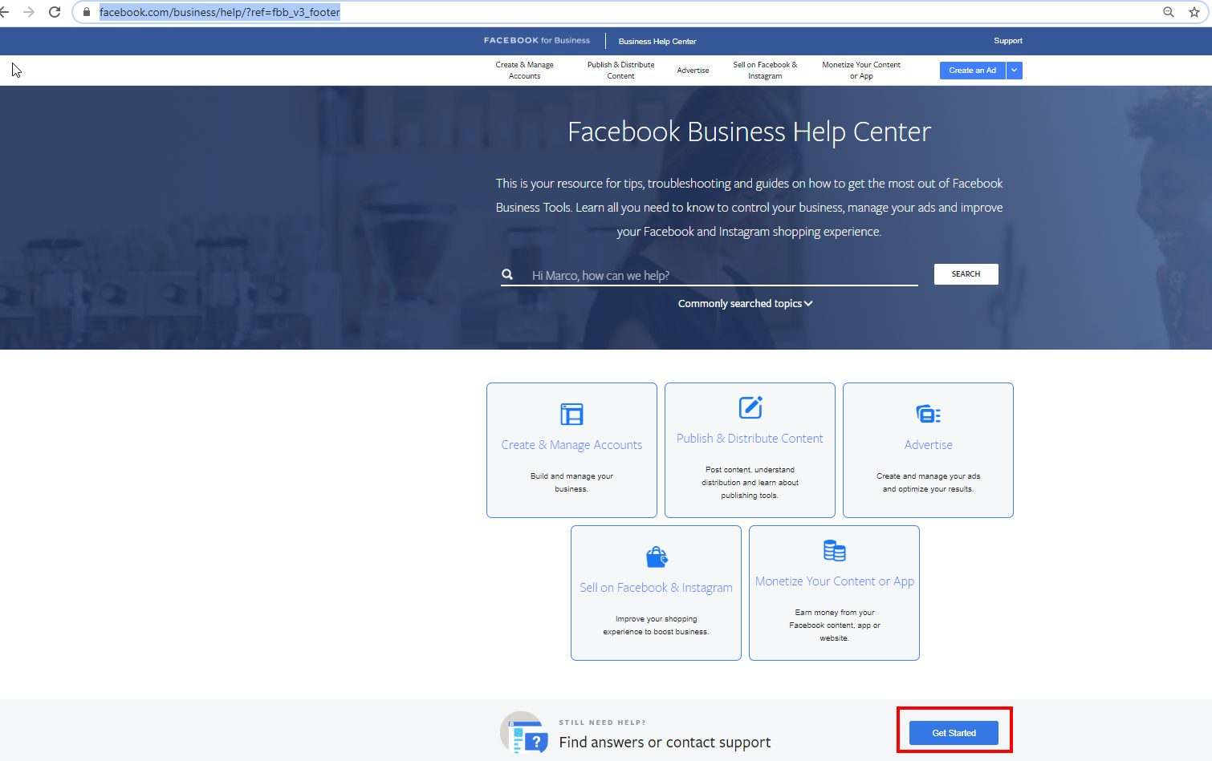Image resolution: width=1212 pixels, height=761 pixels.
Task: Click the shopping bag icon for Sell on Facebook
Action: tap(657, 557)
